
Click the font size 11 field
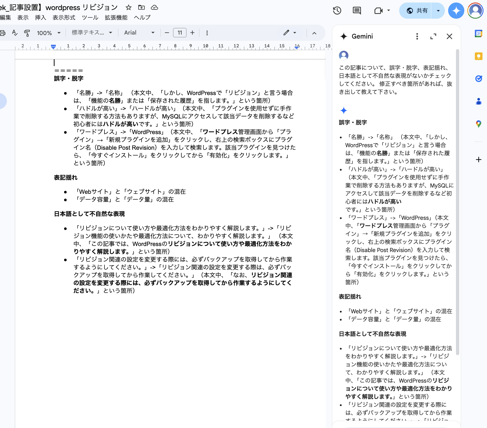[180, 33]
